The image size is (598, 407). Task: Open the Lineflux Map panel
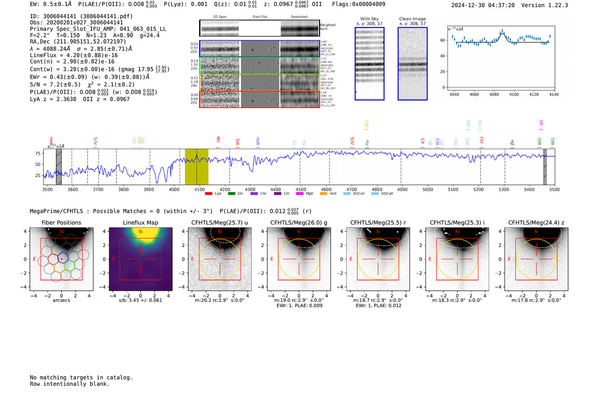141,259
